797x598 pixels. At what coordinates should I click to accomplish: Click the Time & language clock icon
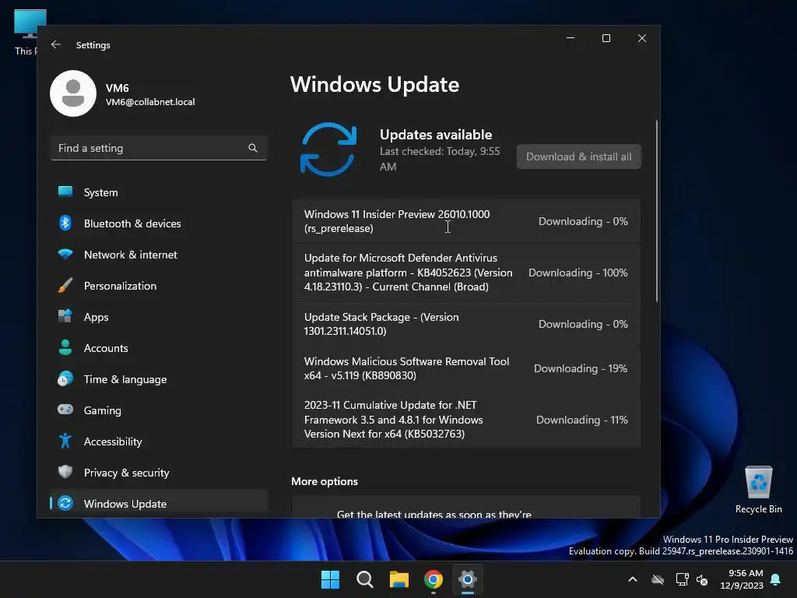click(65, 379)
